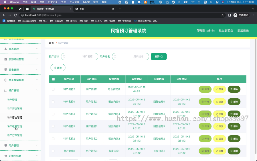Click 详情 for the 电话费就会 row
Image resolution: width=257 pixels, height=161 pixels.
click(205, 89)
